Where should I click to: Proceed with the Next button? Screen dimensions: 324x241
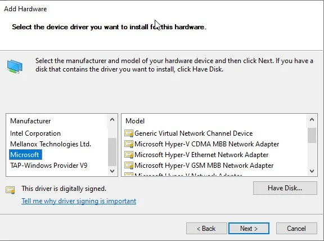(249, 229)
